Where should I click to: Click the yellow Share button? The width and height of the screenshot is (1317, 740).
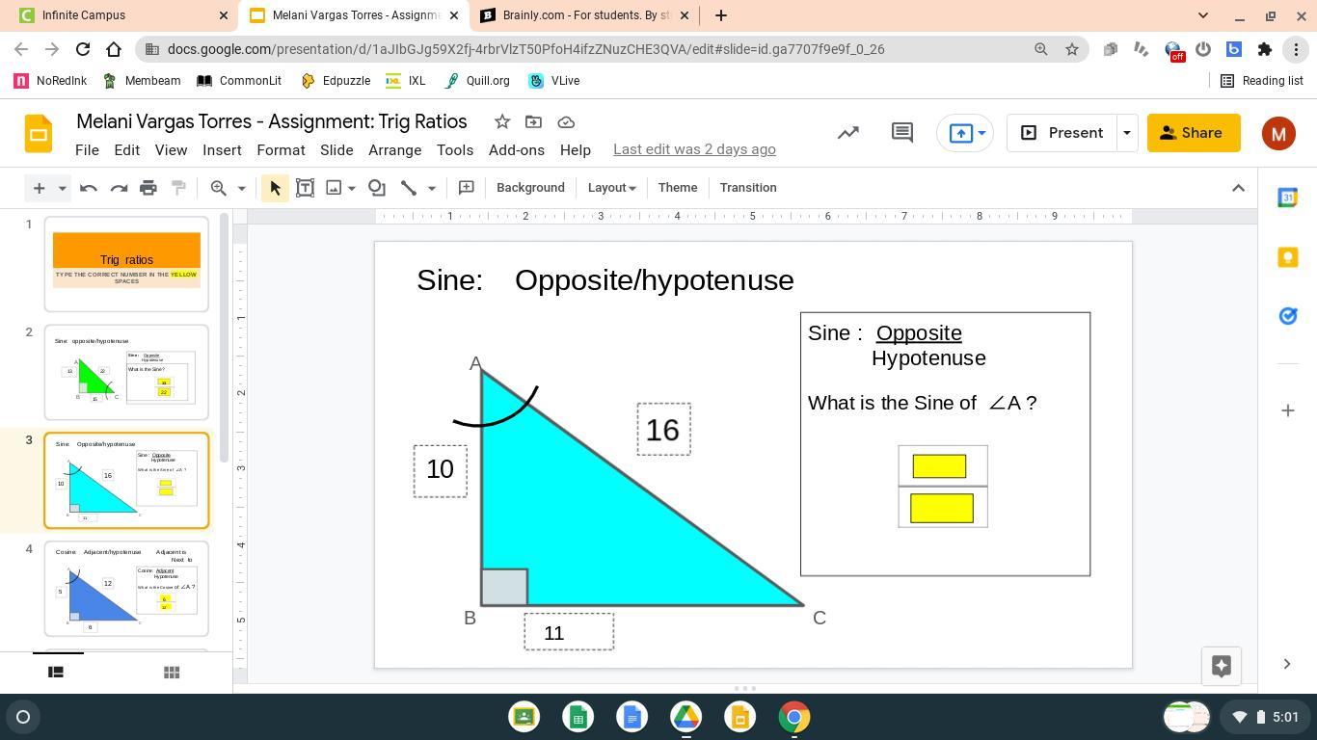[1193, 133]
